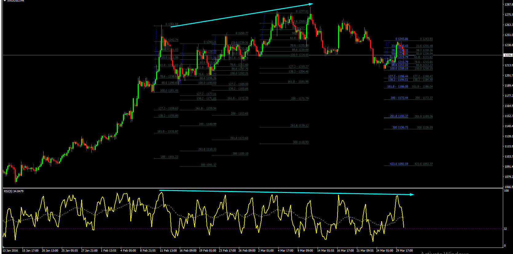Select the blue 300 1136.73 level
The width and height of the screenshot is (513, 254).
click(x=400, y=127)
